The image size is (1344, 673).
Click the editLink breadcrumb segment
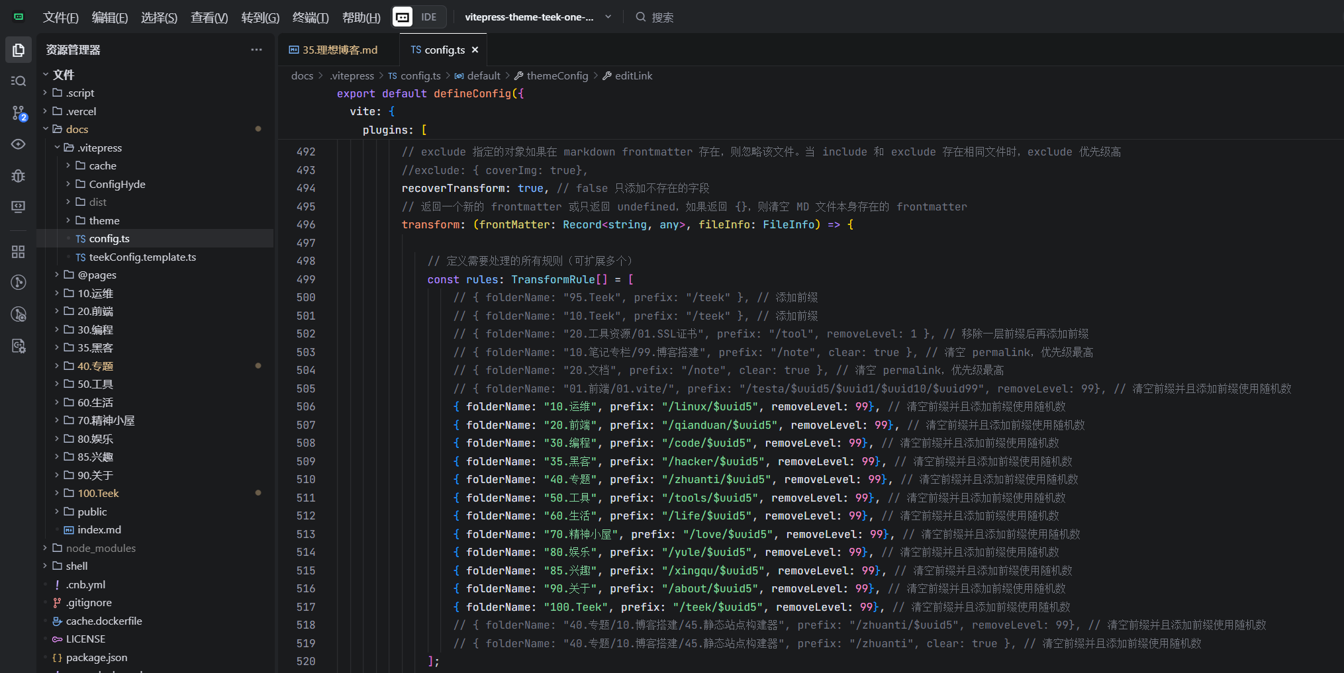click(x=628, y=75)
